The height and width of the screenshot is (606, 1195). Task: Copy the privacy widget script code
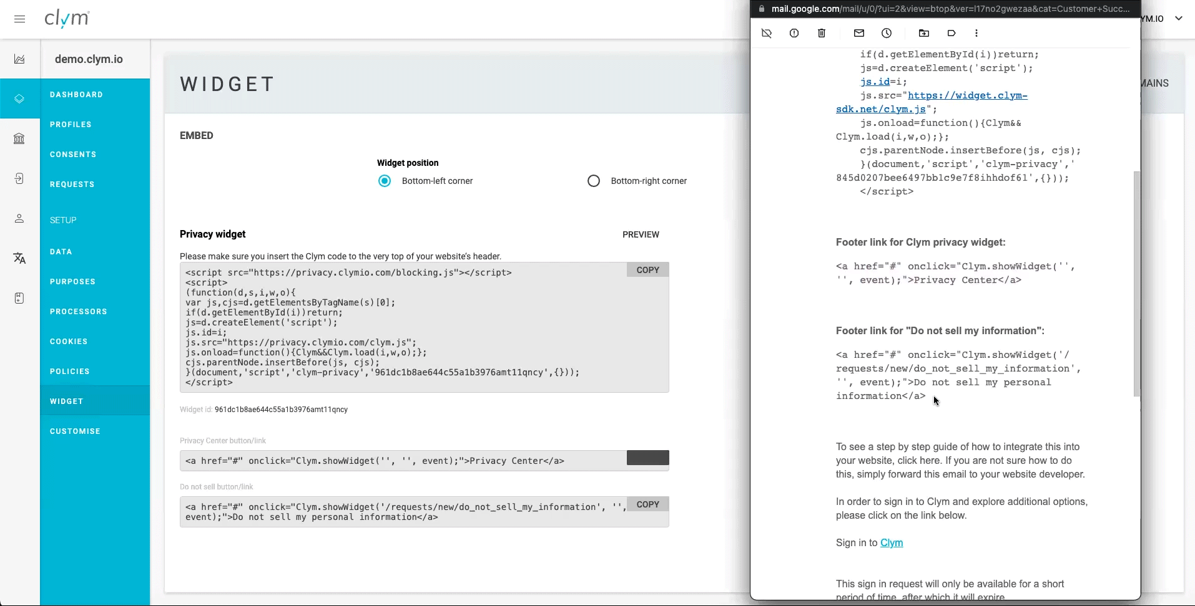[x=647, y=270]
